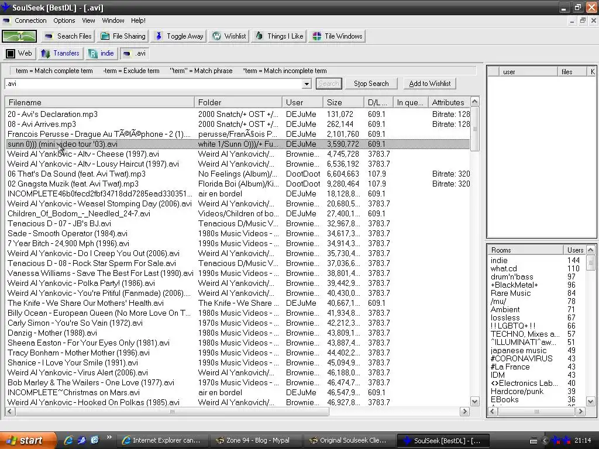Click the green connection status icon in the toolbar
The image size is (599, 449).
click(x=19, y=36)
